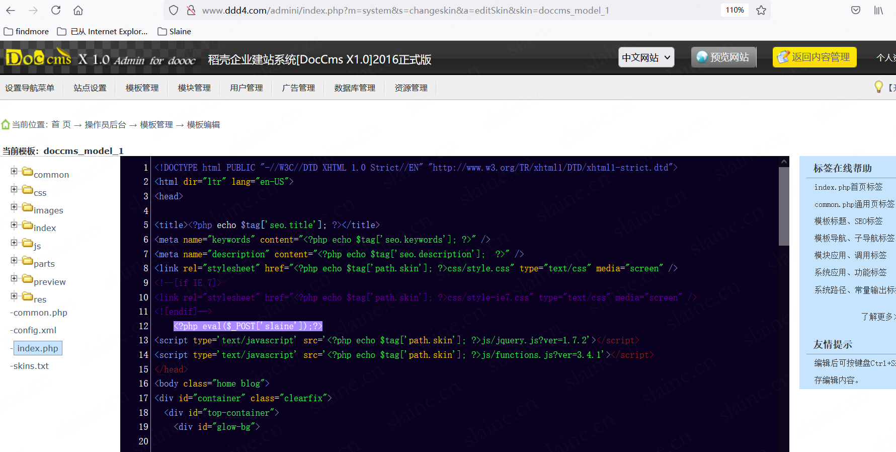This screenshot has width=896, height=452.
Task: Click the res folder icon
Action: click(x=27, y=296)
